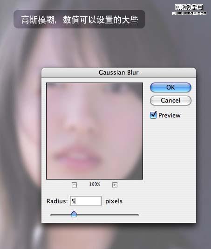
Task: Grab the Radius slider handle
Action: point(74,214)
